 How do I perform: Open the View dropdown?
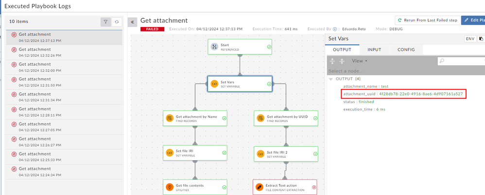pos(359,61)
